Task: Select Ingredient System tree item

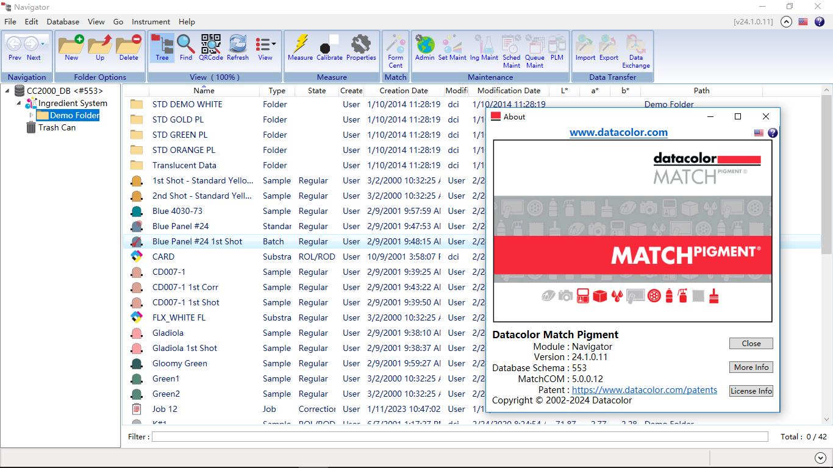Action: (x=73, y=103)
